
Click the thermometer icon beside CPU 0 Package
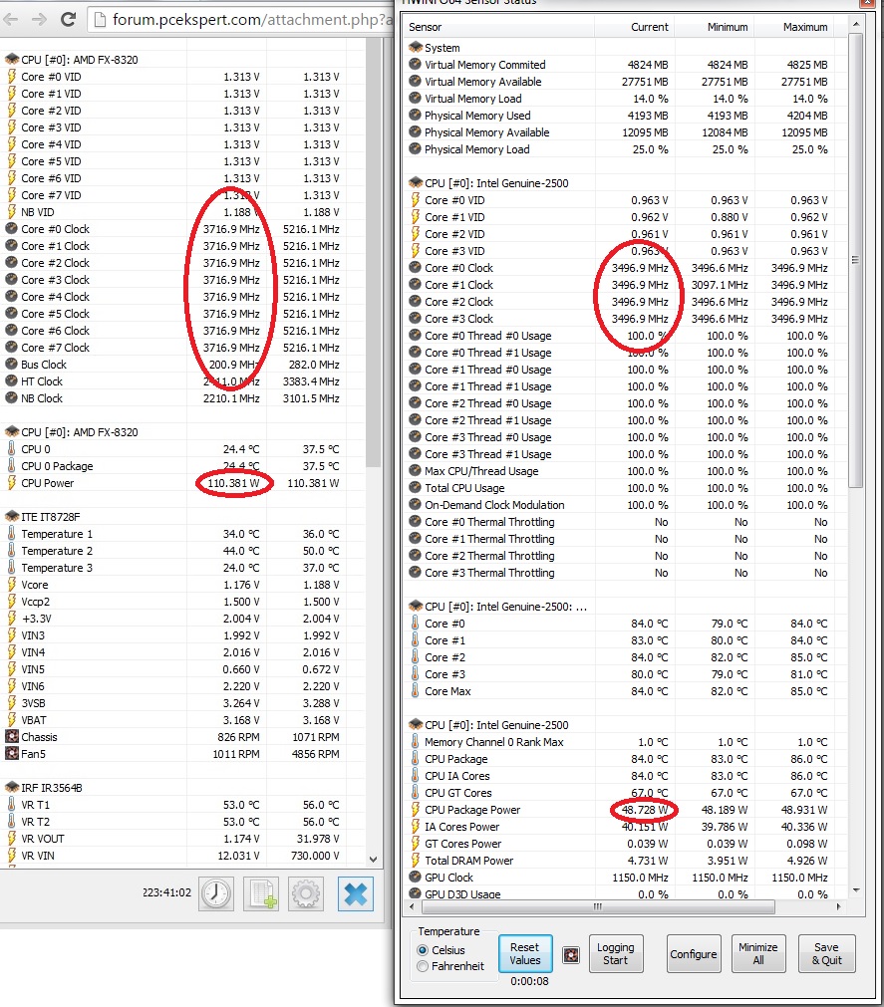pyautogui.click(x=12, y=465)
